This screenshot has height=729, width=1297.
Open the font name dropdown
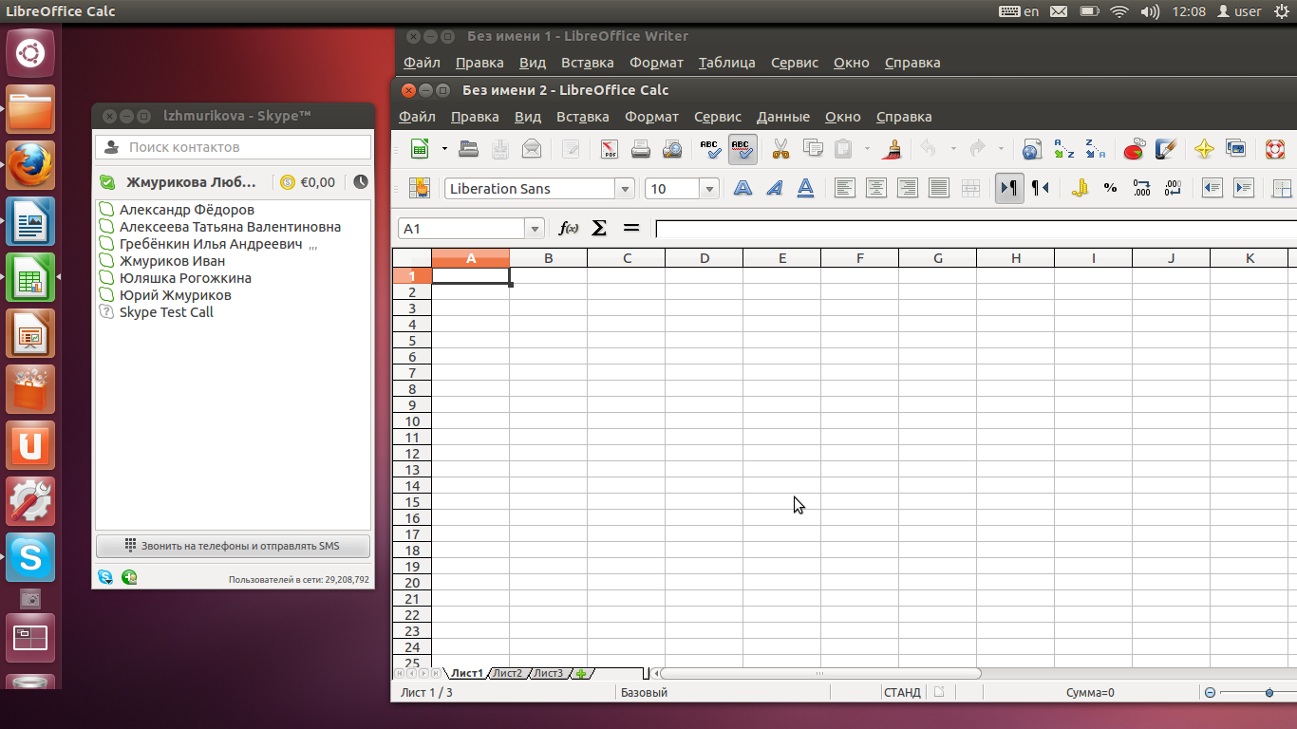coord(625,188)
